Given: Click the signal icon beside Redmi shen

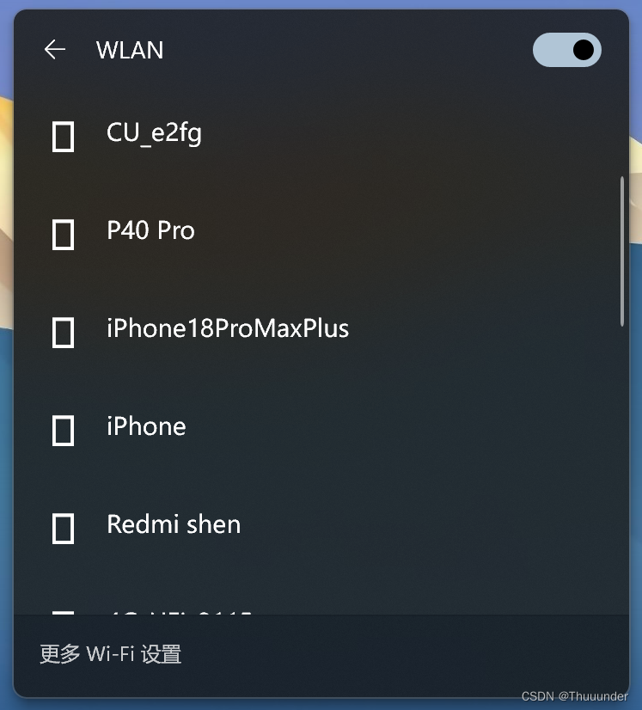Looking at the screenshot, I should point(63,529).
